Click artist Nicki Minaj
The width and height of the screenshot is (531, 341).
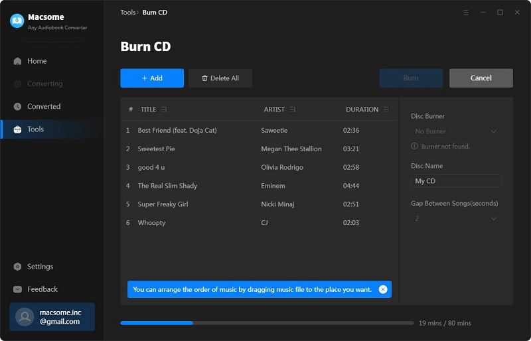point(277,204)
